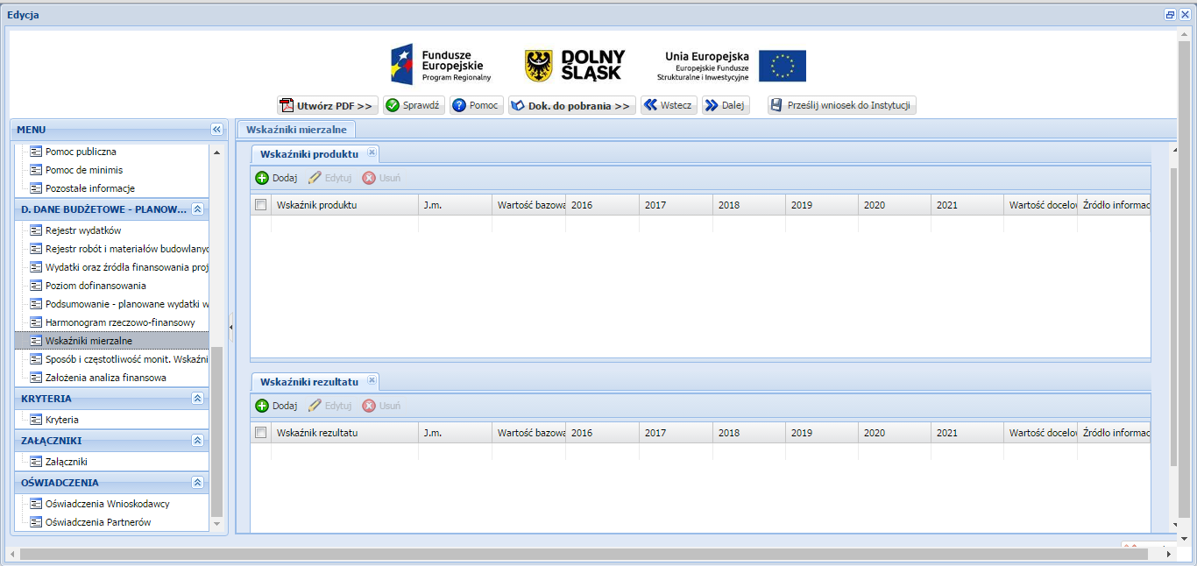This screenshot has height=566, width=1197.
Task: Select Wskaźniki mierzalne menu item
Action: pos(112,341)
